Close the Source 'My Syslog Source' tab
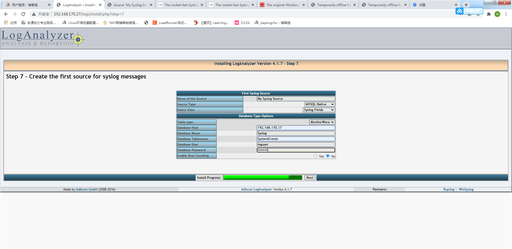 point(151,5)
